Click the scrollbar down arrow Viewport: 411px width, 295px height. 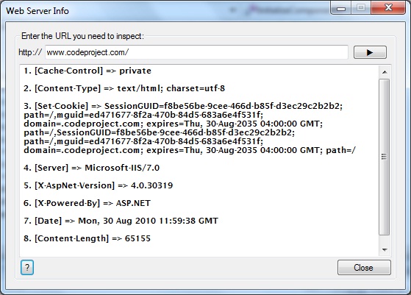(x=385, y=249)
